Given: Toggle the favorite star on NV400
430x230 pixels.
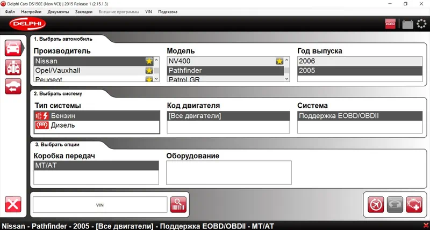Looking at the screenshot, I should coord(279,61).
